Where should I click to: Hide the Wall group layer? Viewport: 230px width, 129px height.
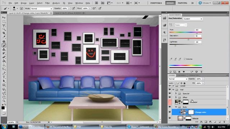170,90
